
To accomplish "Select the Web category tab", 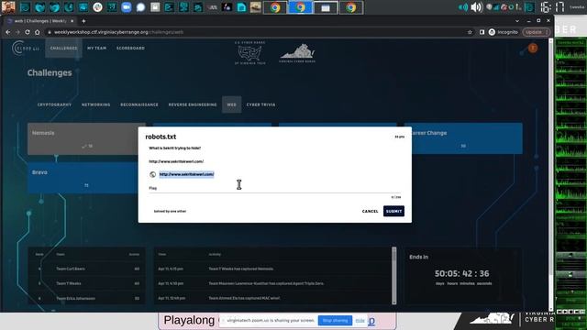I will click(232, 104).
